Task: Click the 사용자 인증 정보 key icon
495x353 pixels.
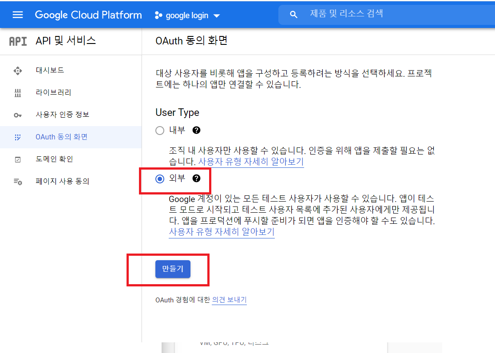Action: pyautogui.click(x=18, y=115)
